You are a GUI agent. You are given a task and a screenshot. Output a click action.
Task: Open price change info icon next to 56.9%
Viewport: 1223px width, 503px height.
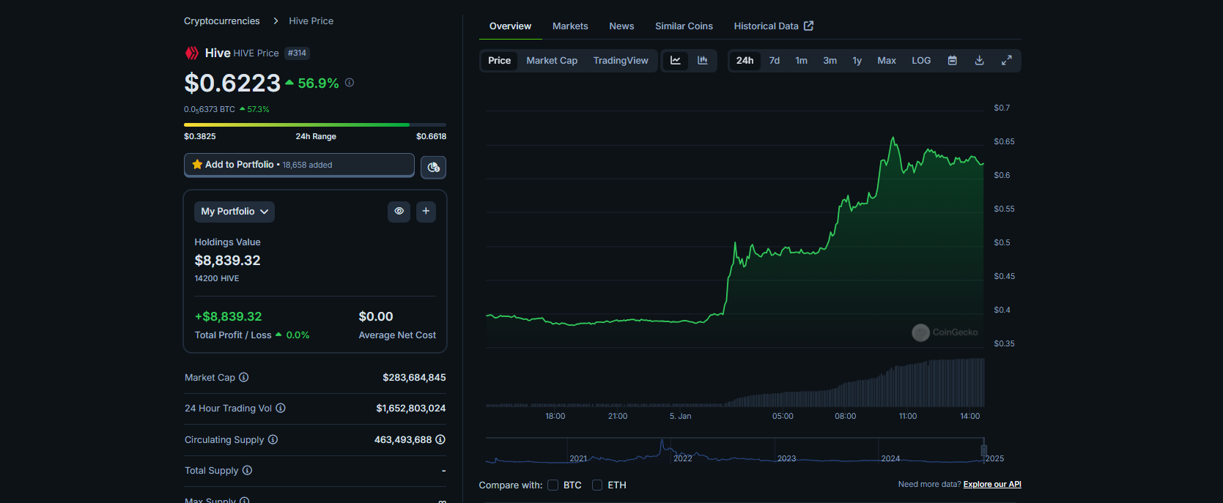(x=350, y=83)
